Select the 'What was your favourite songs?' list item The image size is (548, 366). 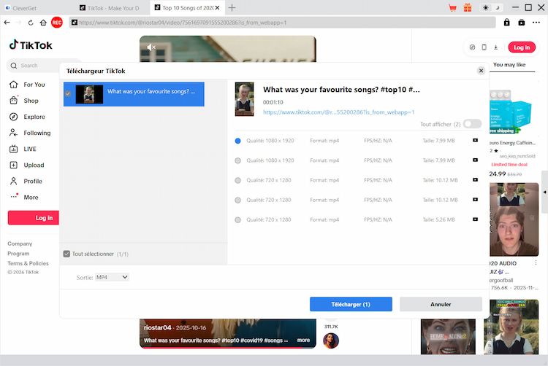tap(134, 94)
